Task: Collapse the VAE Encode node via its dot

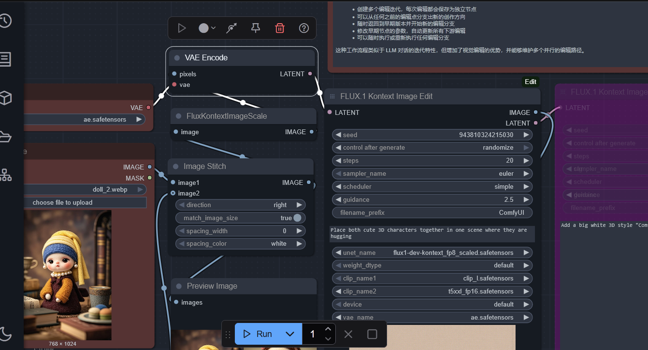Action: coord(177,58)
